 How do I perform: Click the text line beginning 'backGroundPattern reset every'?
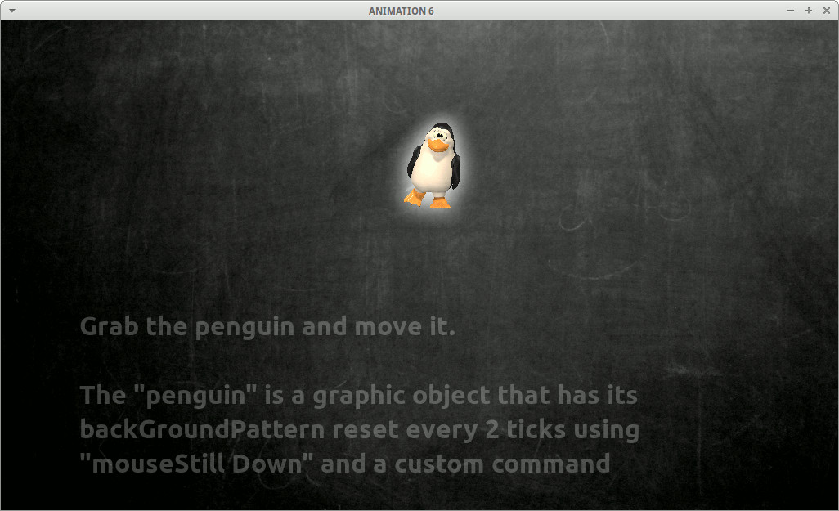(360, 430)
